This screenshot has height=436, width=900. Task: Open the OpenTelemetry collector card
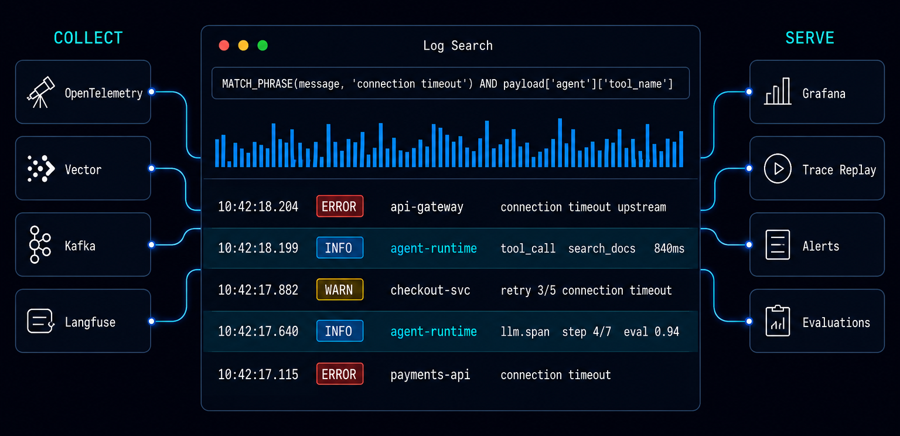point(83,92)
